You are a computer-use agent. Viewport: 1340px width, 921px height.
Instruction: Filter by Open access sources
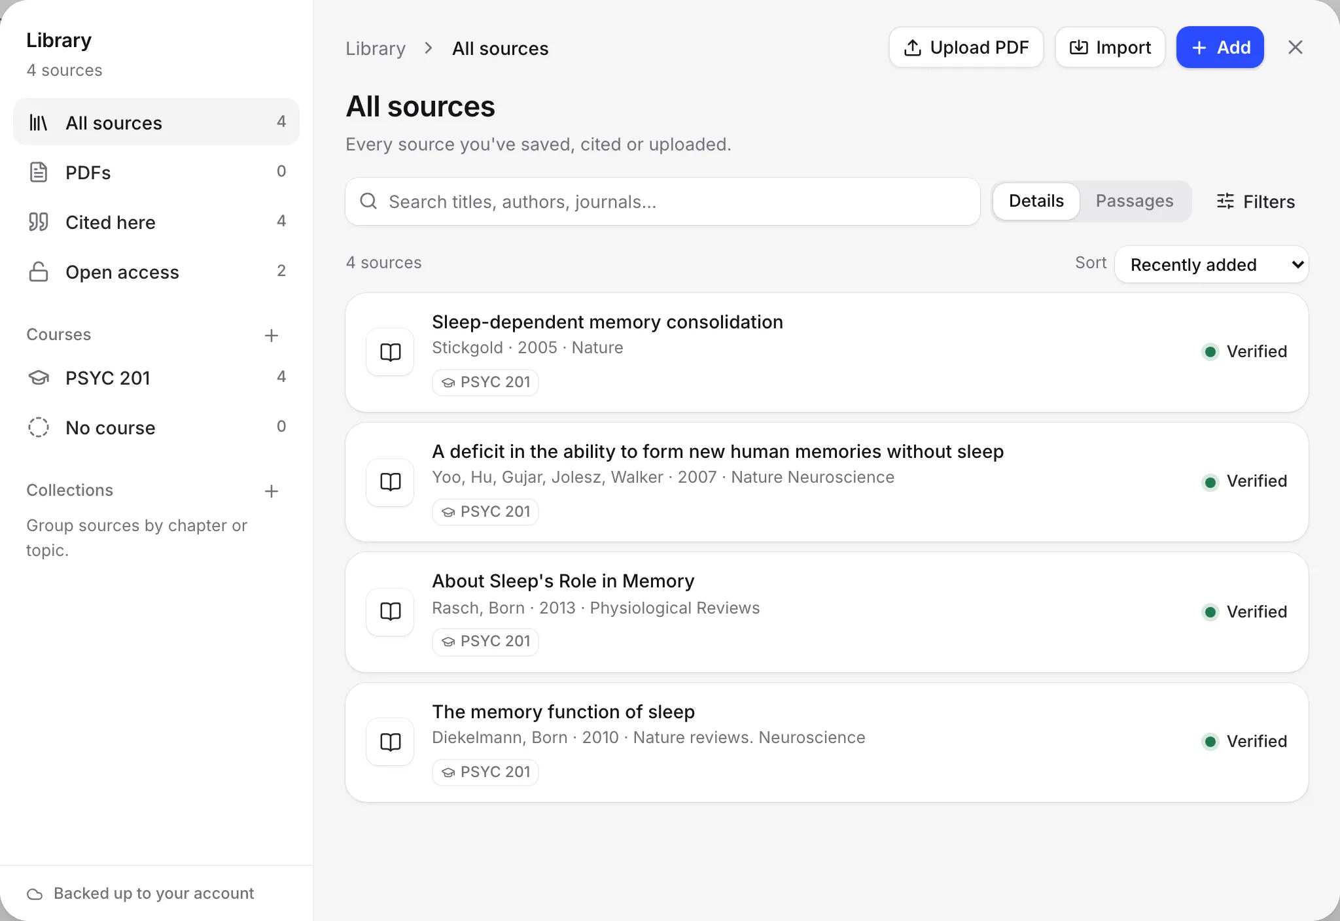click(156, 271)
